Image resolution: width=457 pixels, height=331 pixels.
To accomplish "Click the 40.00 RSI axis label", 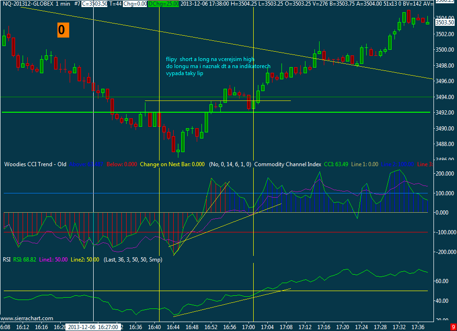I will [442, 301].
